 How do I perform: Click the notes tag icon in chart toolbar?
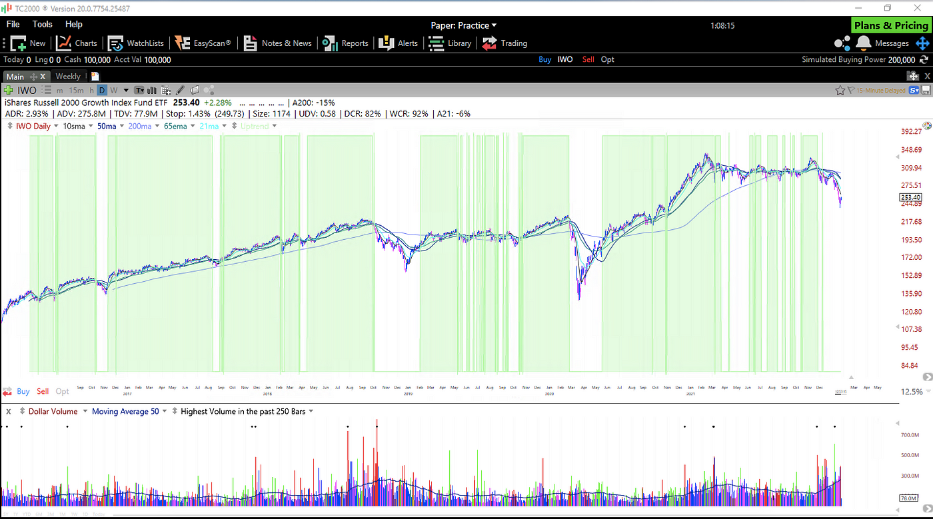tap(195, 90)
